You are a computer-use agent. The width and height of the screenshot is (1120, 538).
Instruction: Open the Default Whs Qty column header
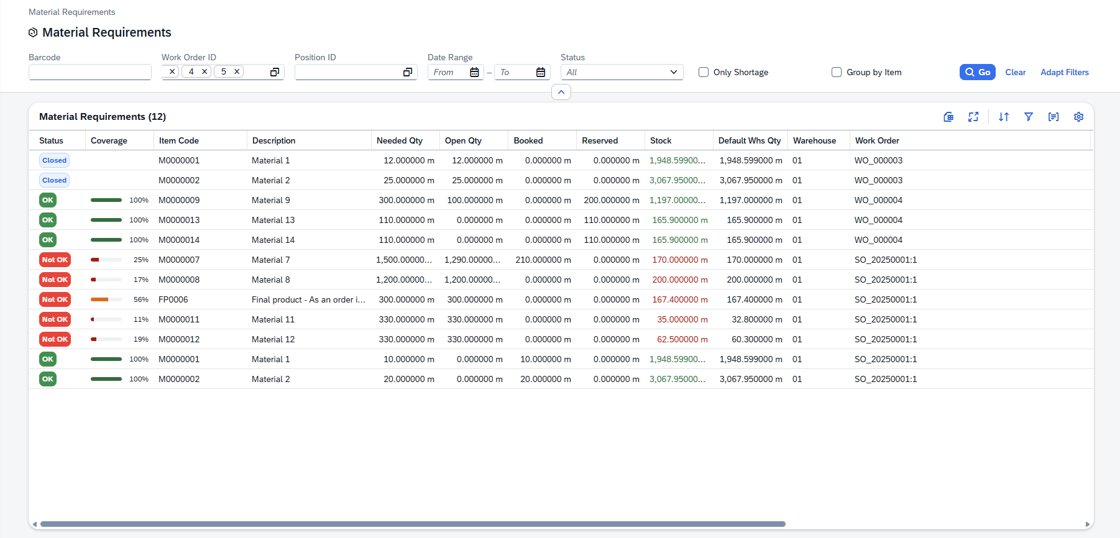coord(750,140)
